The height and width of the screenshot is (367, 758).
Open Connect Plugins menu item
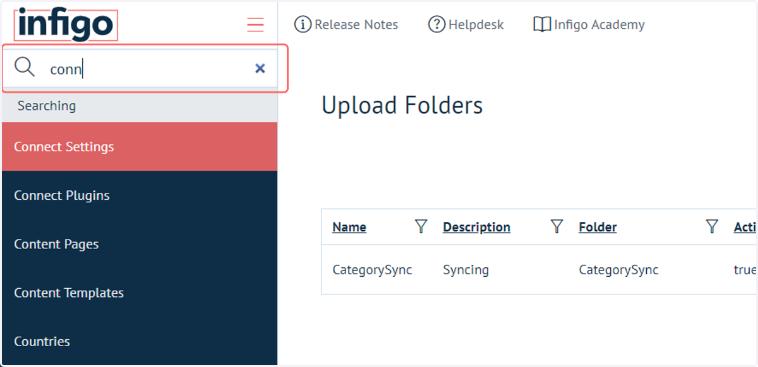[x=140, y=195]
